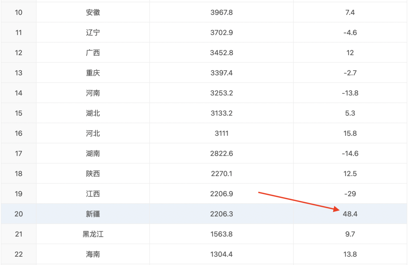The height and width of the screenshot is (265, 408).
Task: Select the -14.6 cell for 湖南
Action: pyautogui.click(x=350, y=153)
